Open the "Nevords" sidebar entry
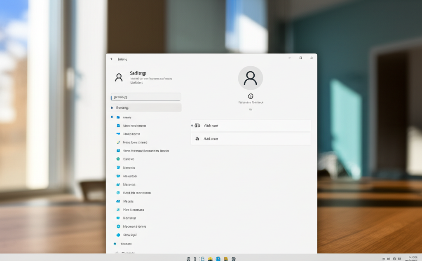Image resolution: width=422 pixels, height=261 pixels. (129, 168)
